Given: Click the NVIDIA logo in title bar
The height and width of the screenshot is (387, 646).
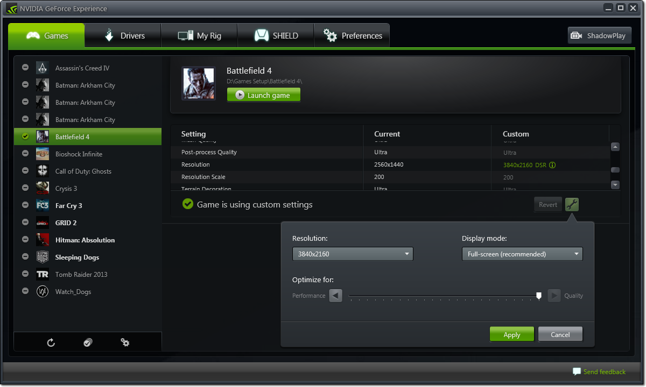Looking at the screenshot, I should pos(11,8).
